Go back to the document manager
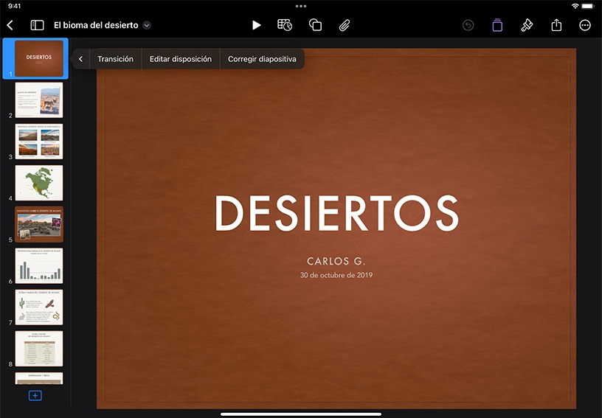The width and height of the screenshot is (602, 418). [10, 25]
